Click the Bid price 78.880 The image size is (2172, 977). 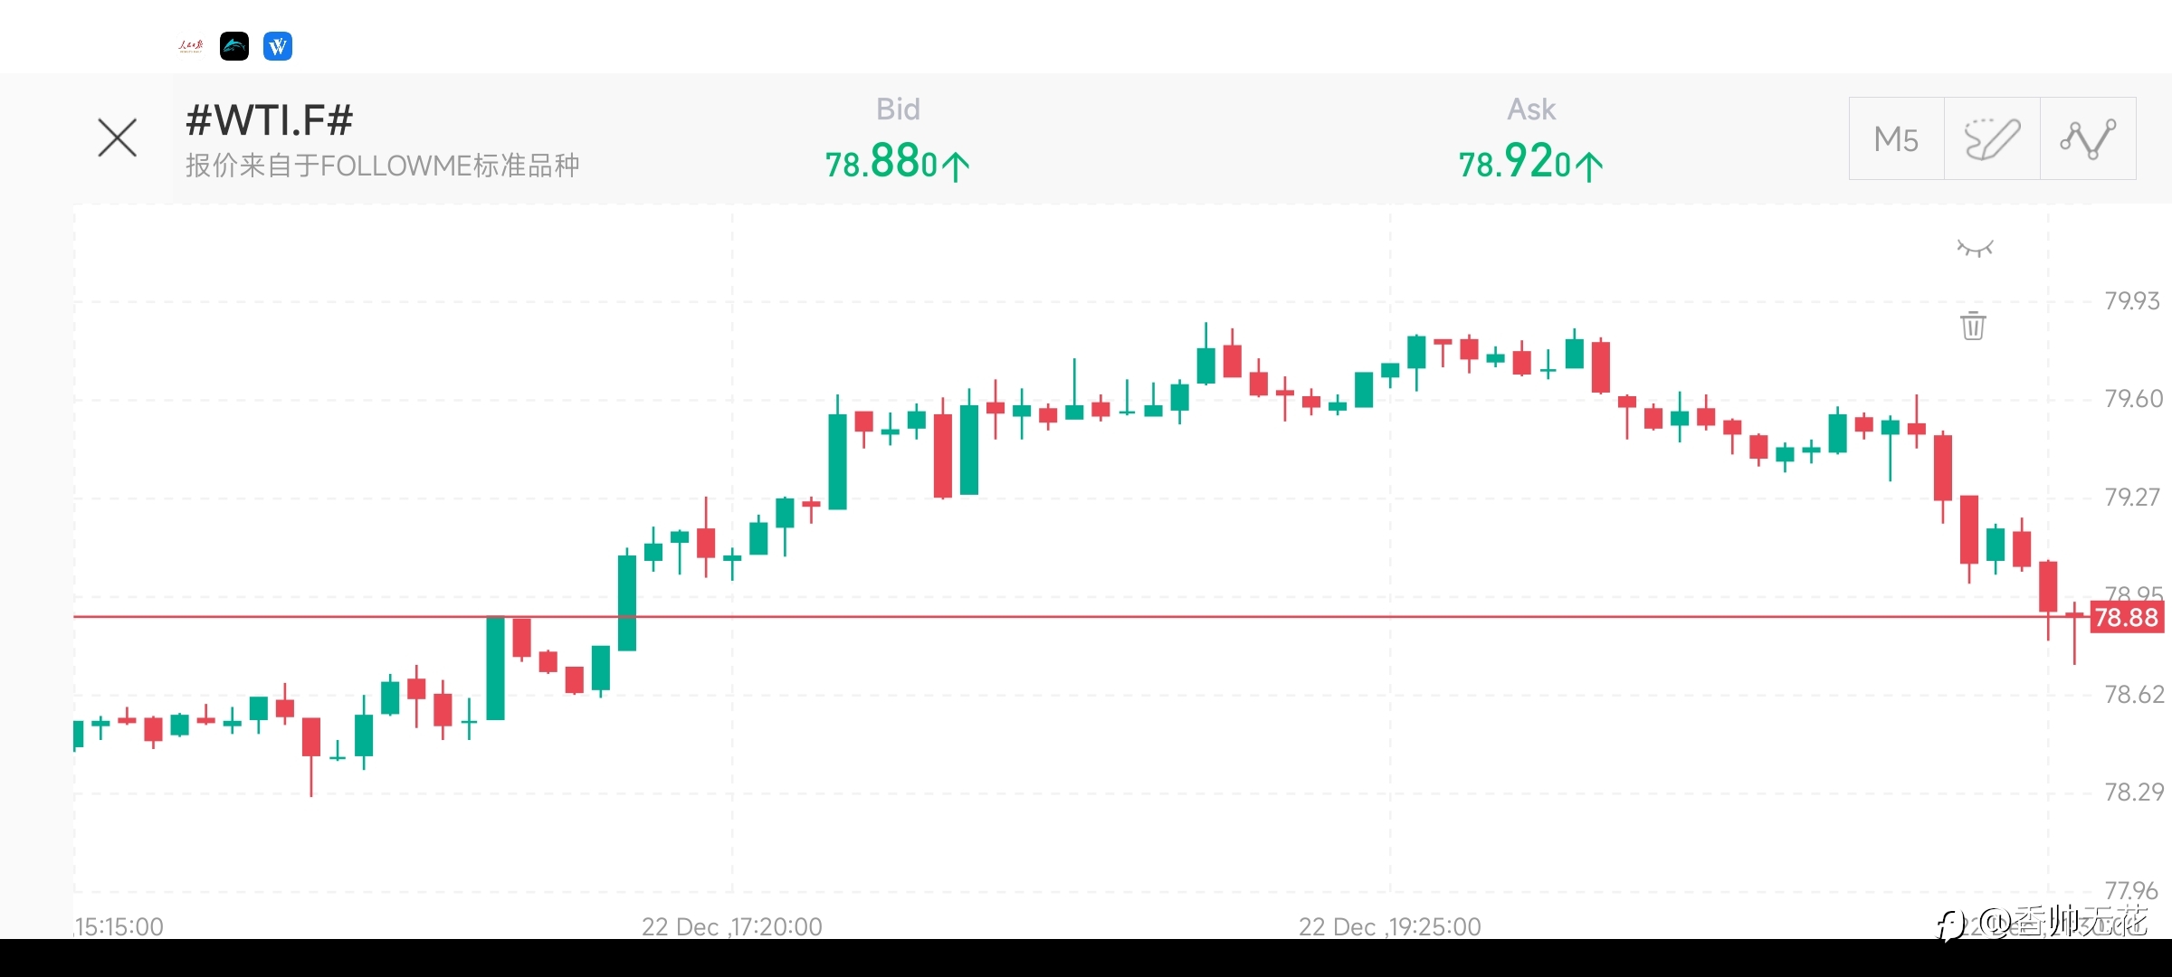(897, 163)
